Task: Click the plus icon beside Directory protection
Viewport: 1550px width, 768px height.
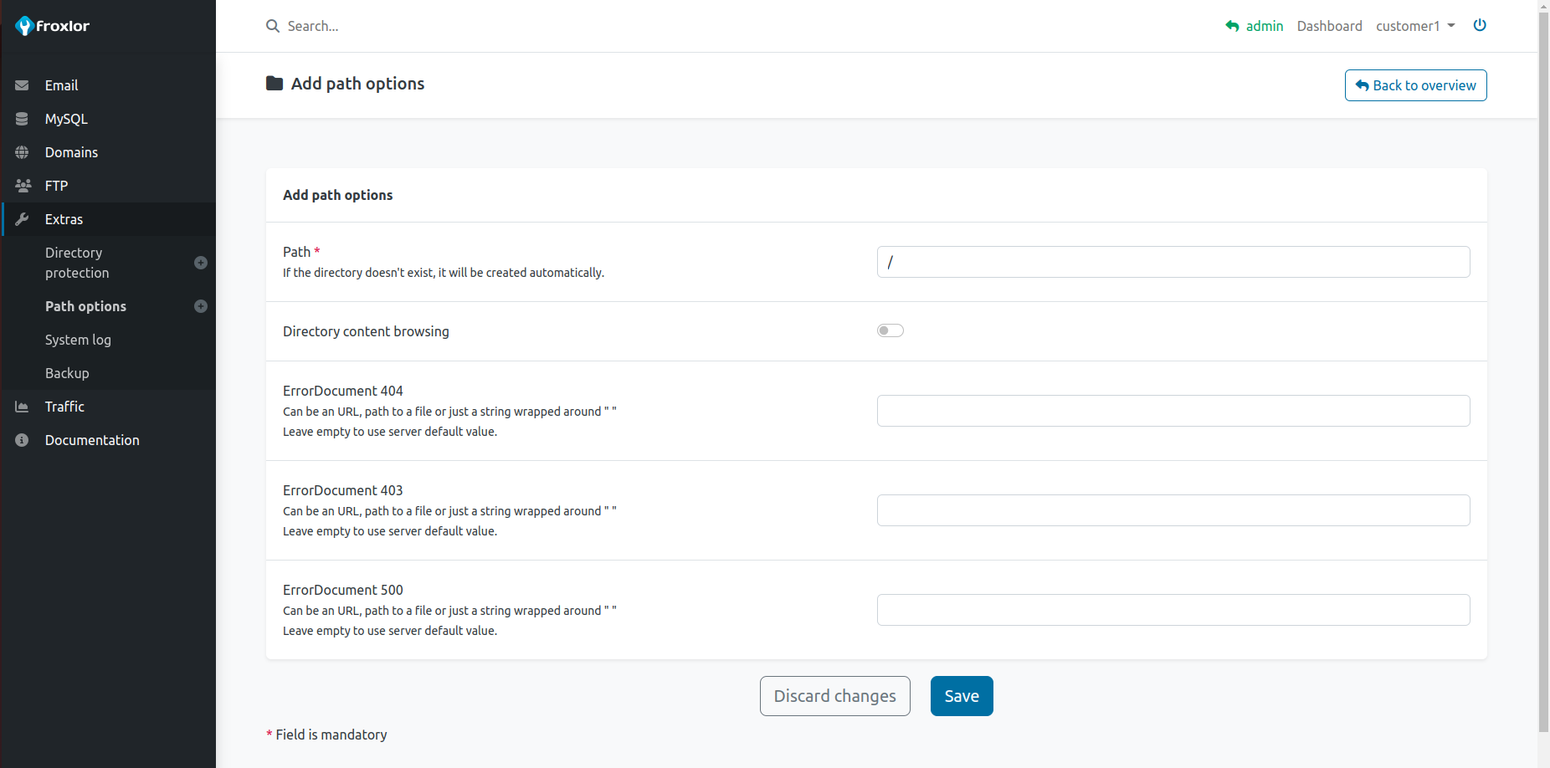Action: tap(201, 263)
